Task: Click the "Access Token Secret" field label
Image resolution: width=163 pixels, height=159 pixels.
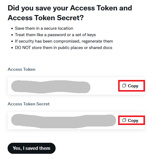Action: (x=29, y=104)
